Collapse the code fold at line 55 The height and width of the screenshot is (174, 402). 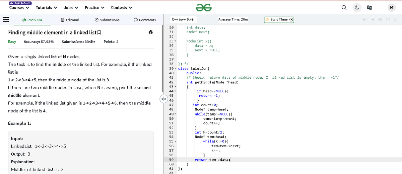coord(176,141)
